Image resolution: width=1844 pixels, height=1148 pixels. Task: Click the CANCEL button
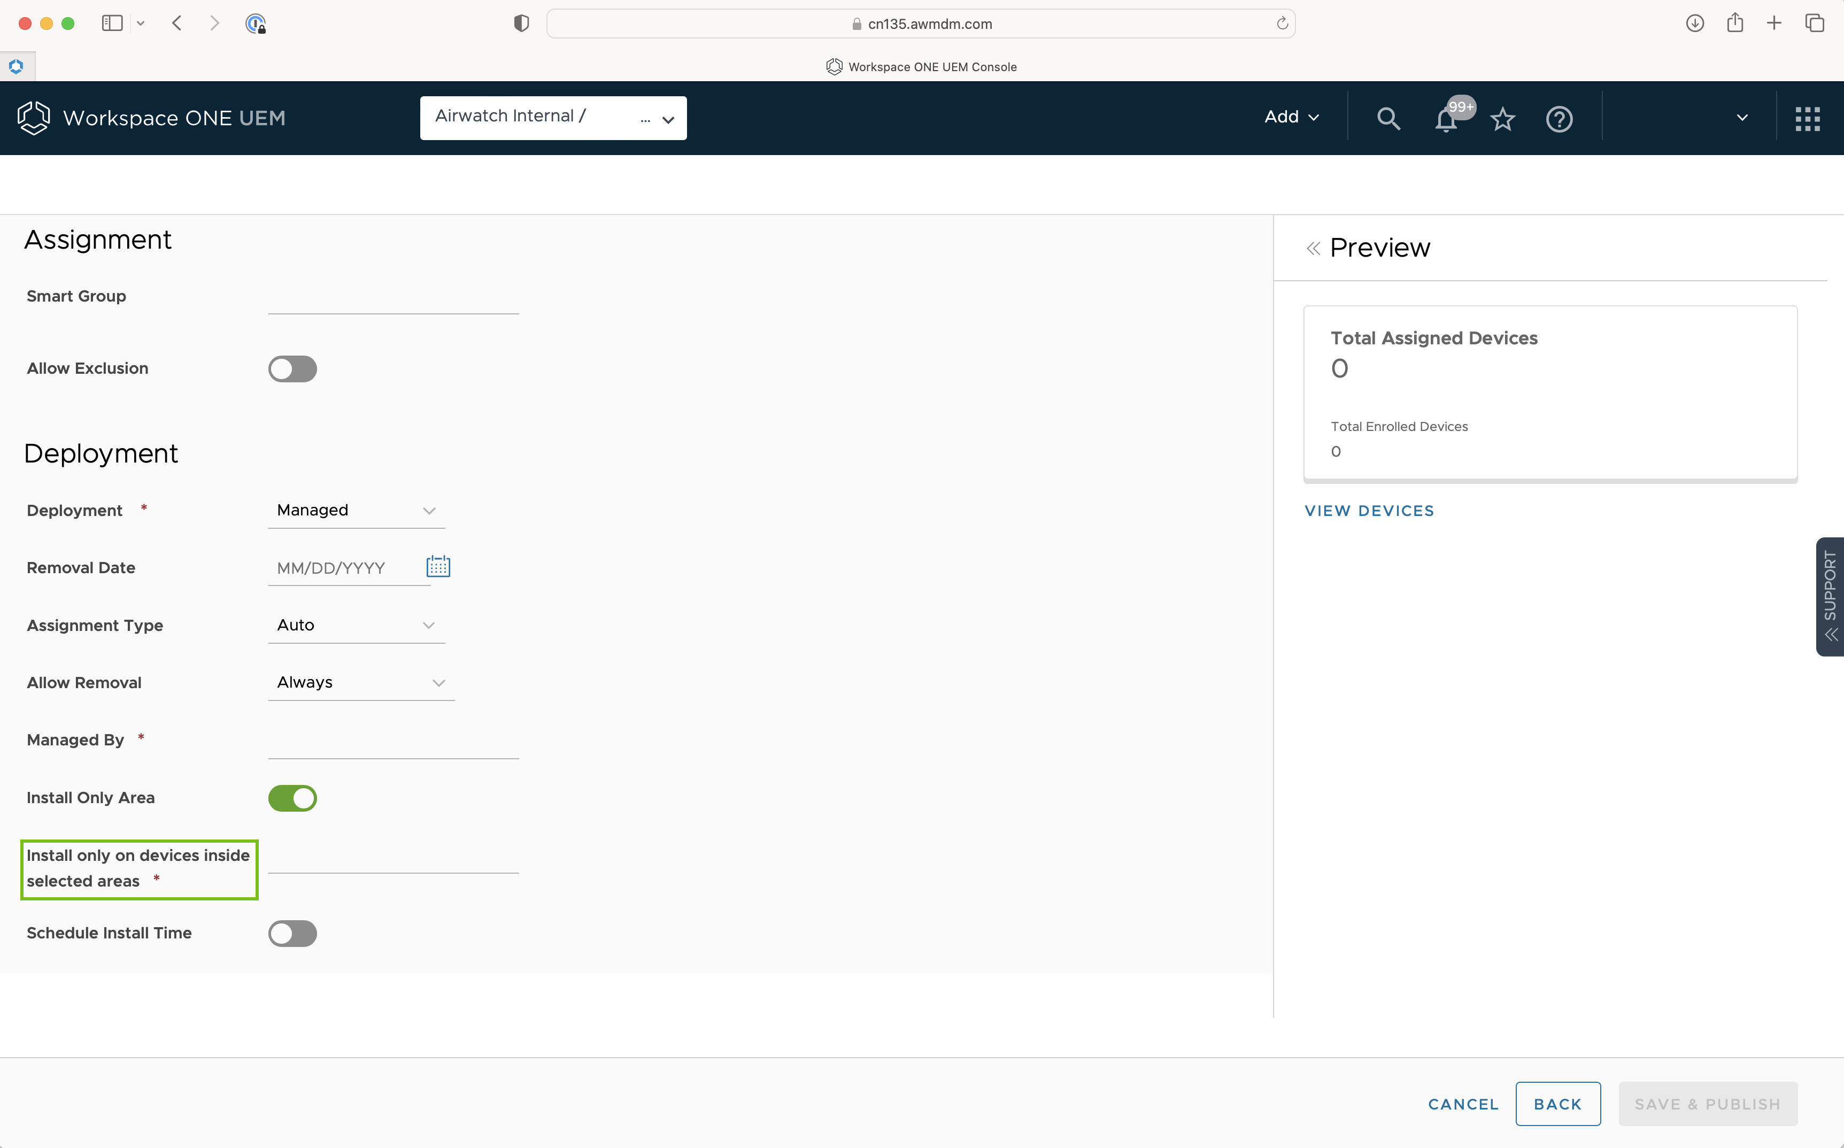(1463, 1104)
